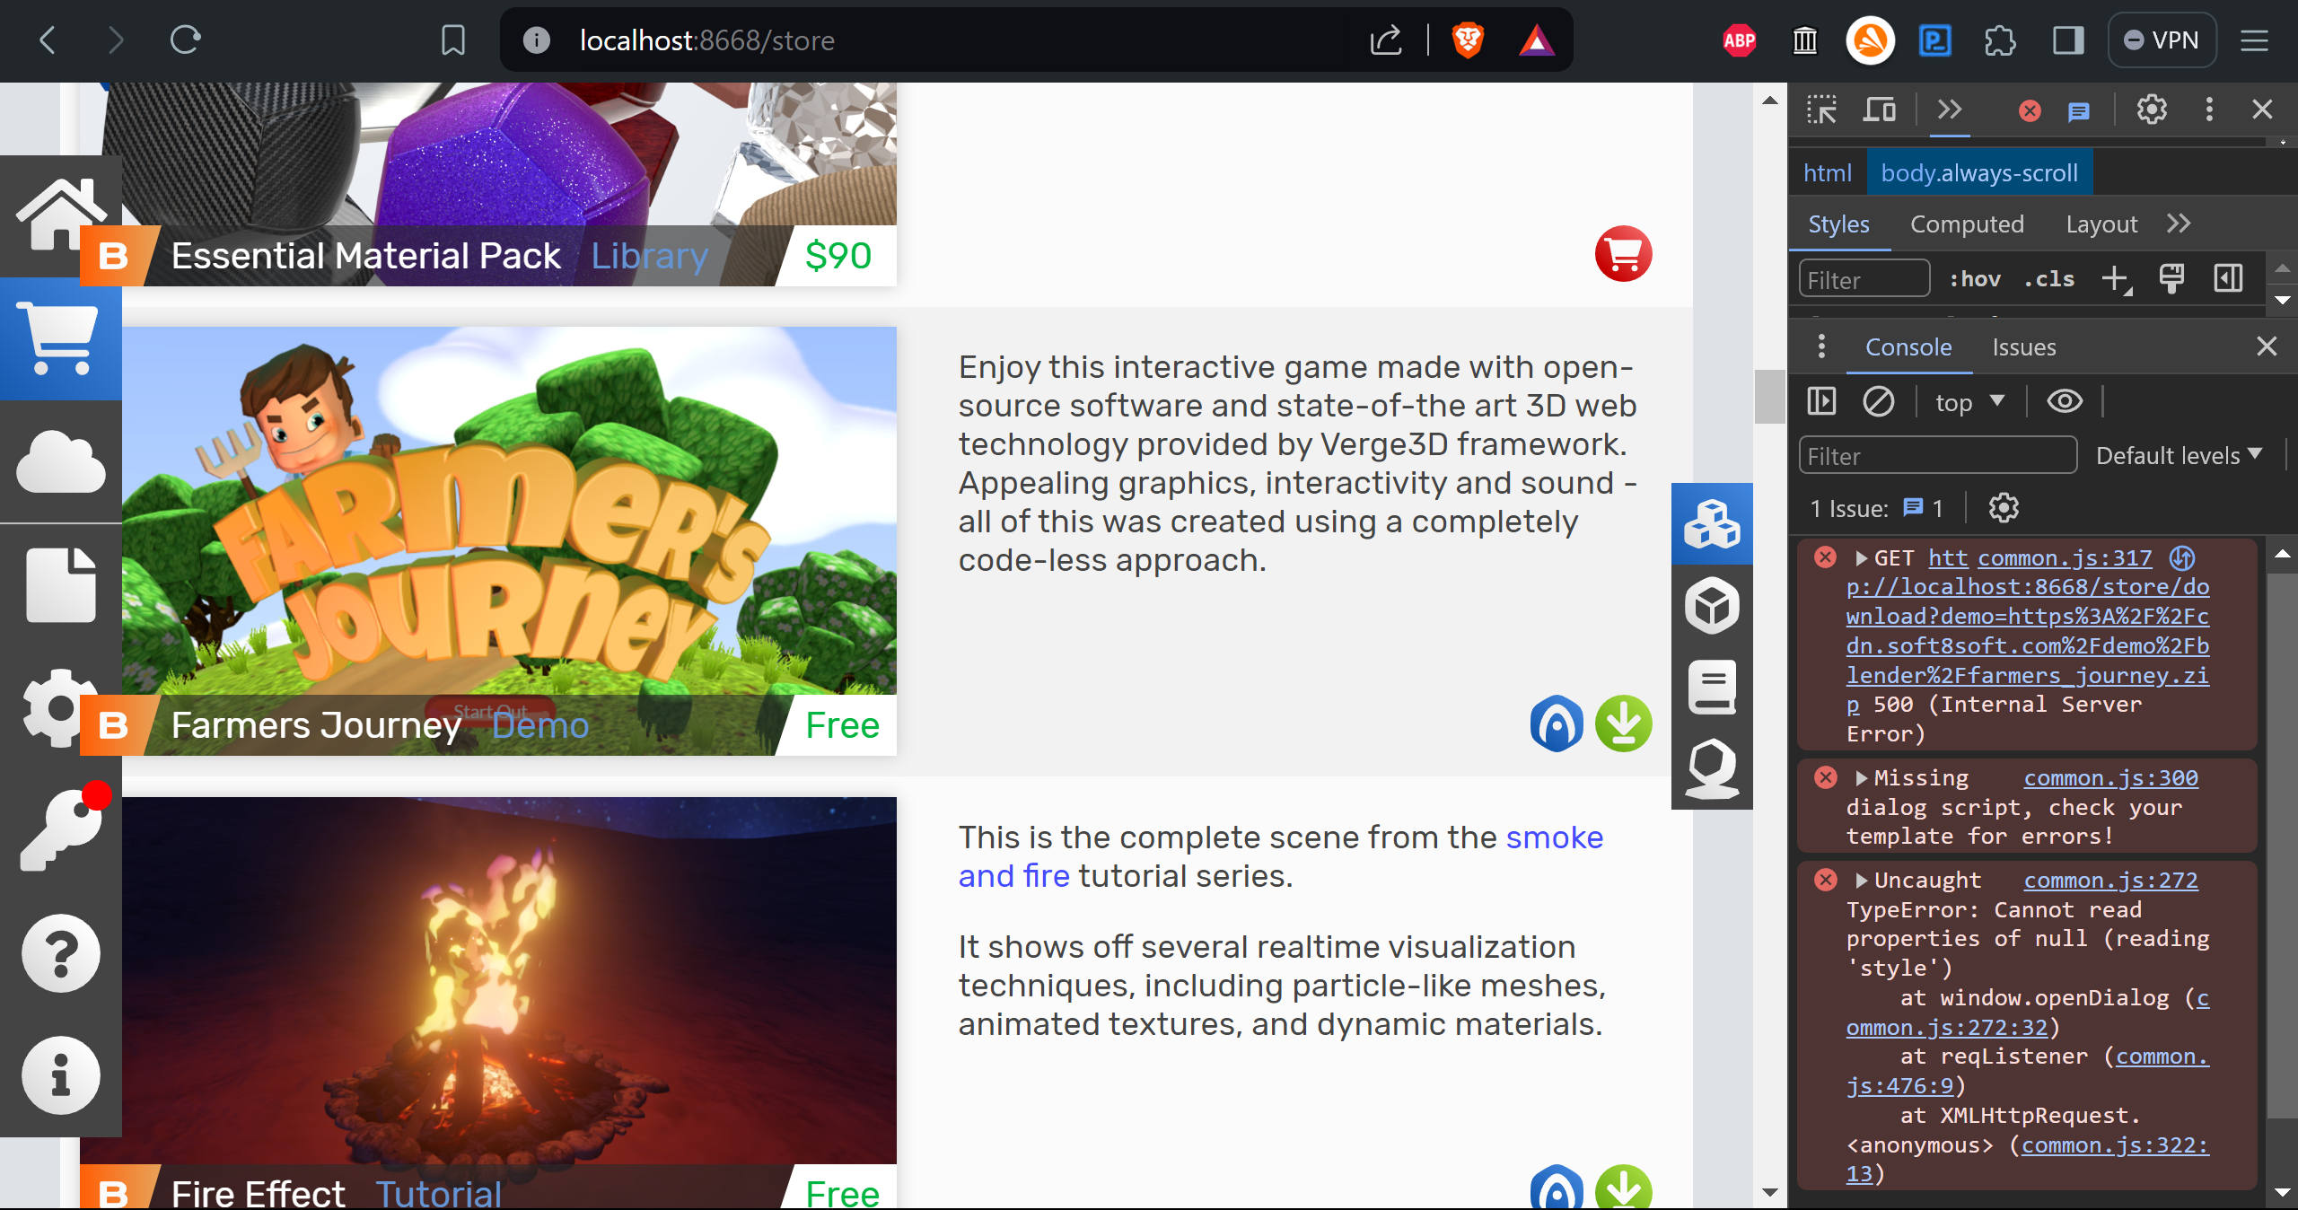Open the user forum icon on right strip
2298x1210 pixels.
(1712, 768)
